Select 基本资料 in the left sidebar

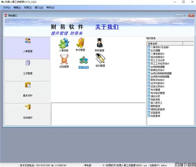27,92
